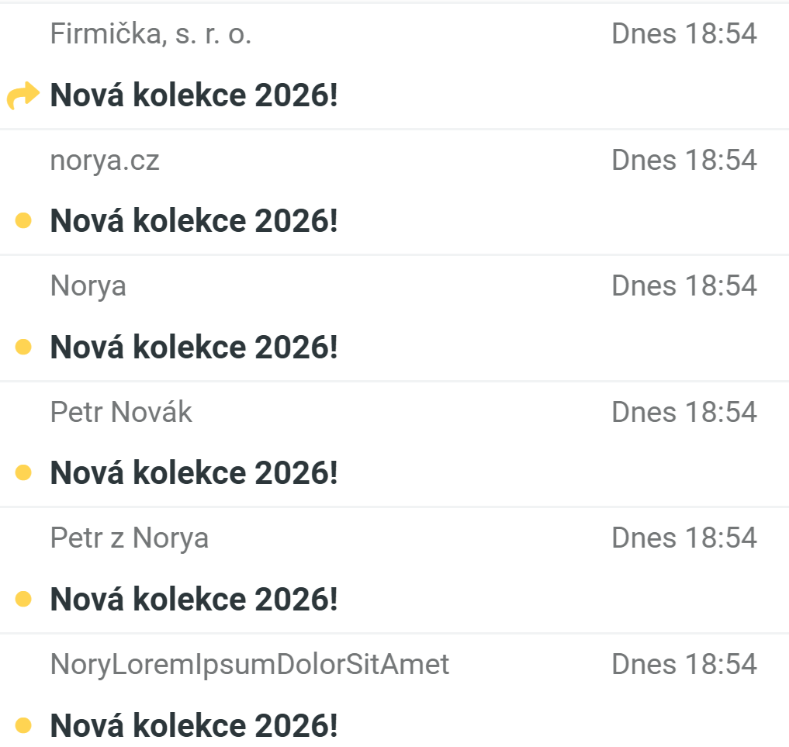This screenshot has height=747, width=789.
Task: Click the timestamp on the Petr Novák email
Action: tap(683, 412)
